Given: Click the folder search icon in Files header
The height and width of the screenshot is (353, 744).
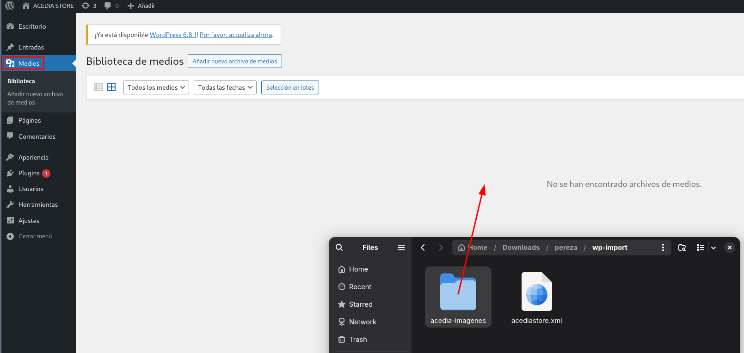Looking at the screenshot, I should point(682,248).
